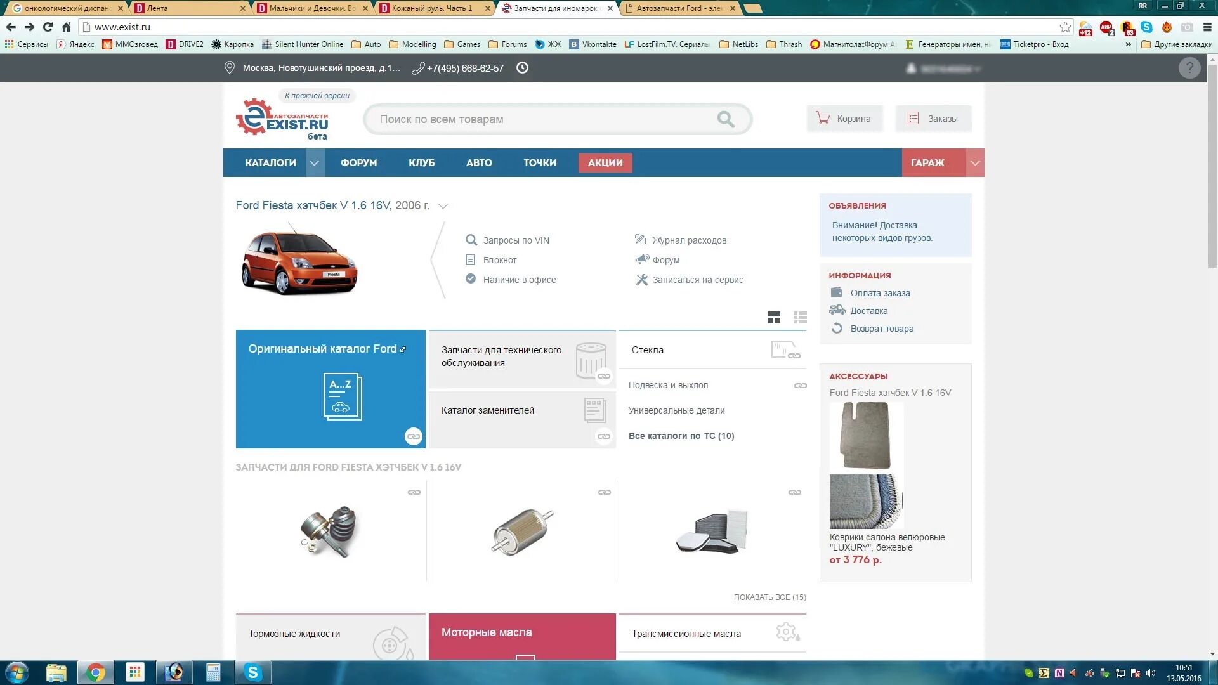Click the link icon on Каталог заменителей tile
The height and width of the screenshot is (685, 1218).
pos(604,436)
